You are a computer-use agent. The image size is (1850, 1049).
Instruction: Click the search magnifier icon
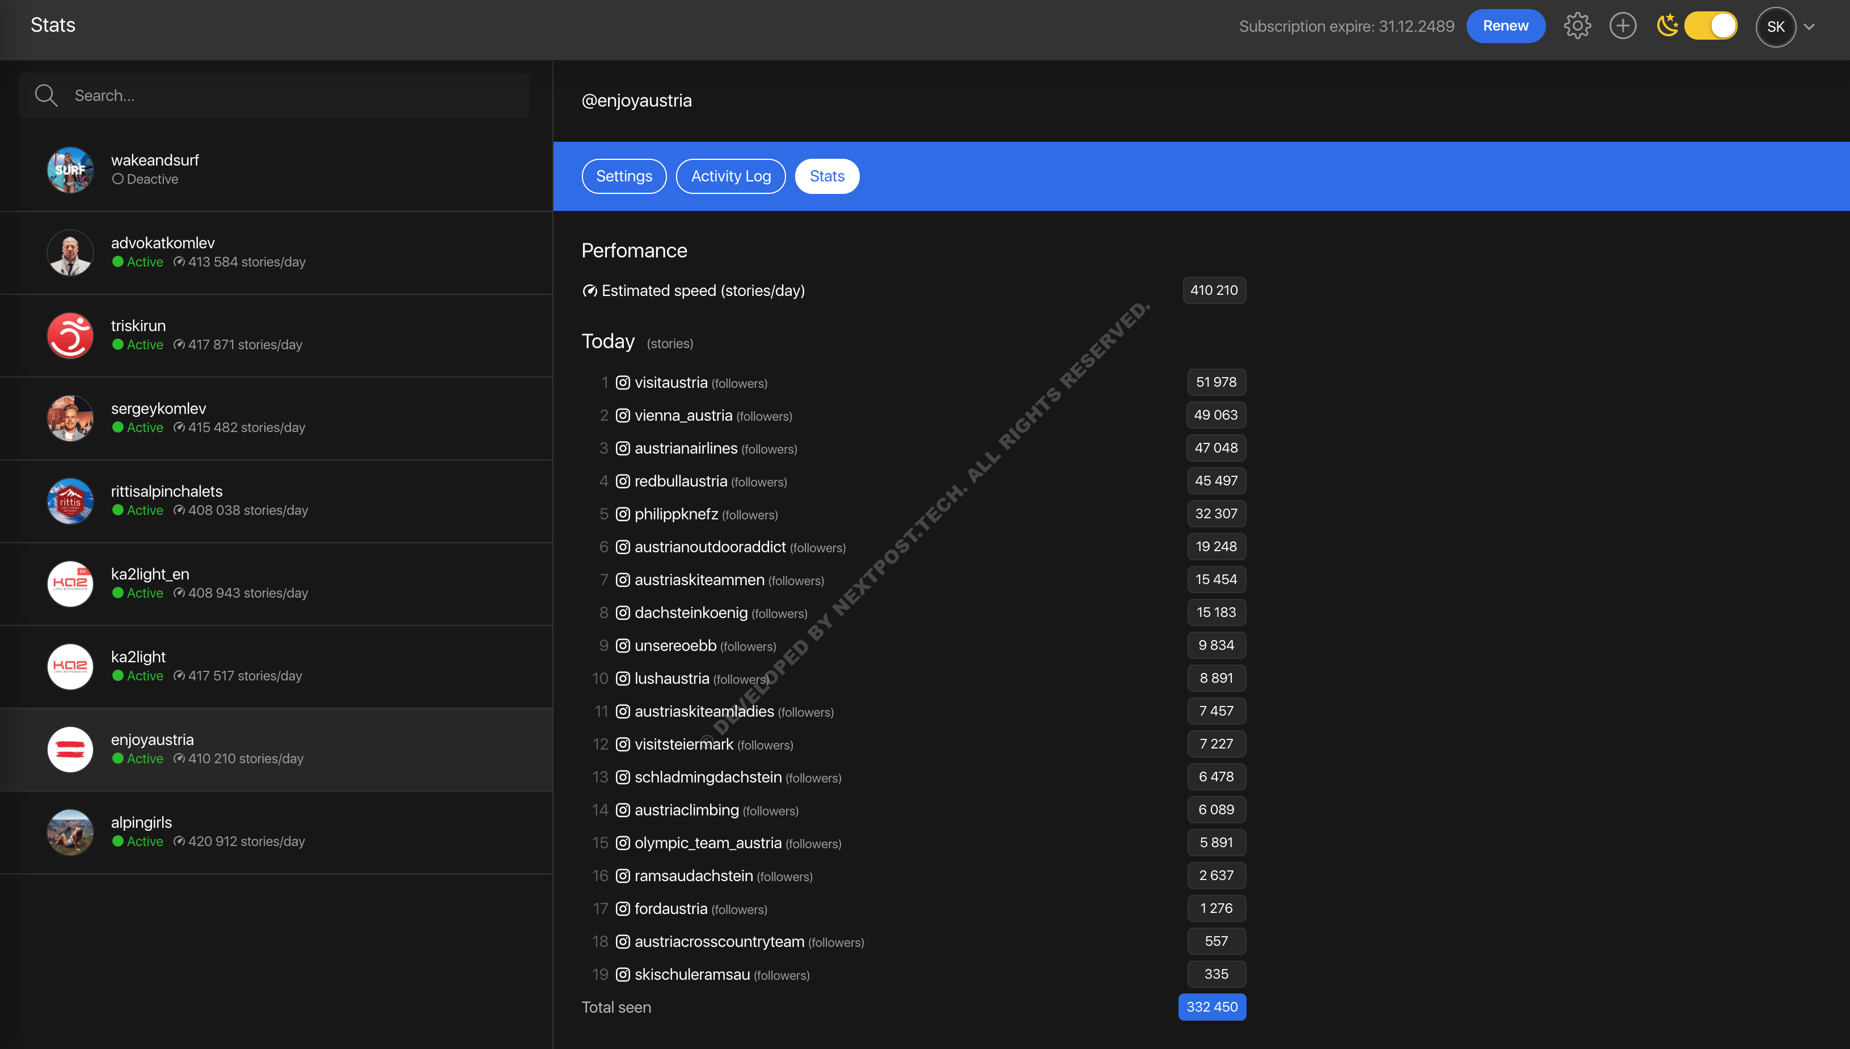click(x=46, y=95)
